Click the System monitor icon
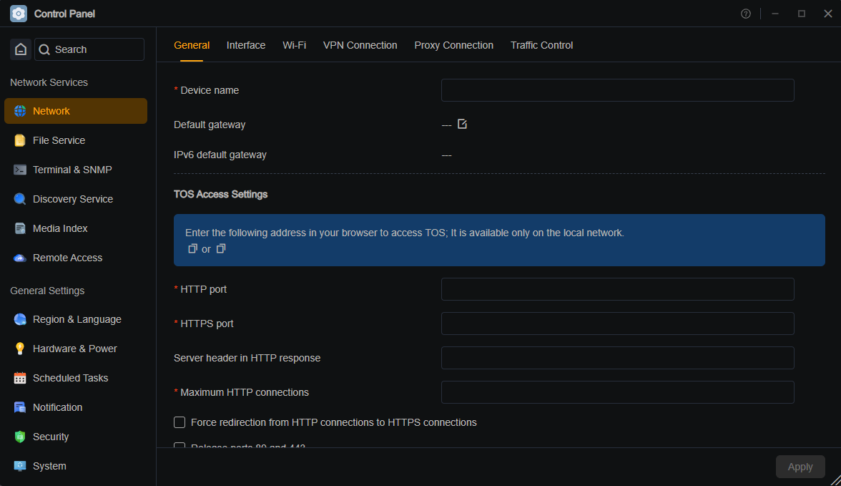Viewport: 841px width, 486px height. click(20, 466)
